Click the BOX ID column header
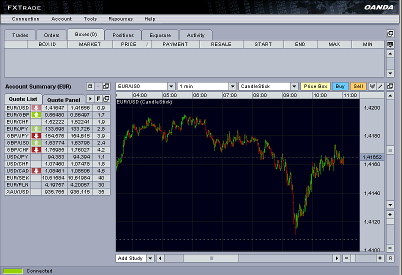 tap(47, 44)
